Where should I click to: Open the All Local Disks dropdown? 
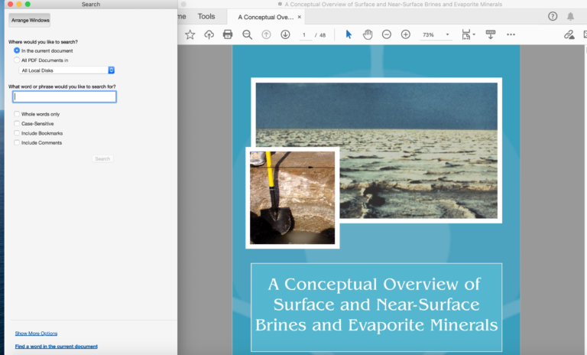[x=66, y=70]
